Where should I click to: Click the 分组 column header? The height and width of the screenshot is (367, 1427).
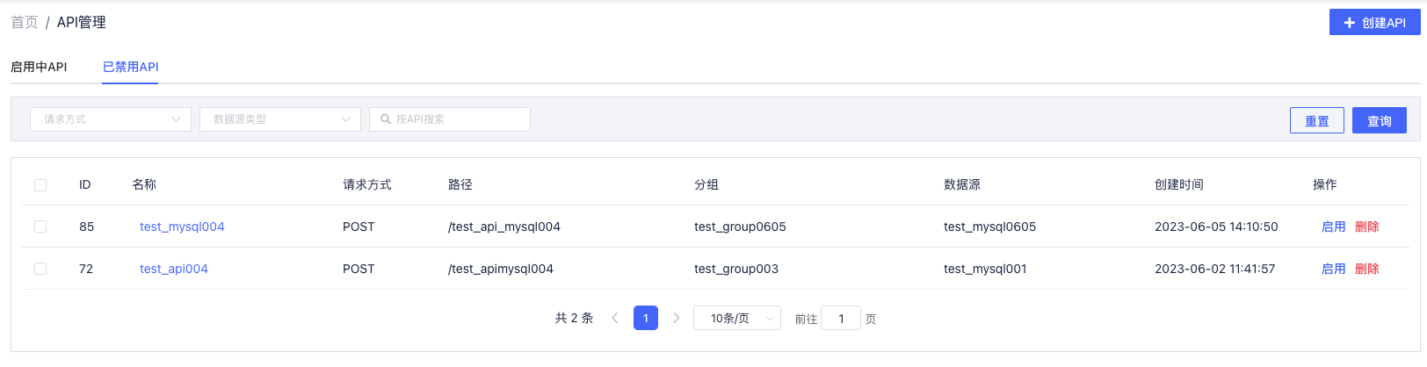(x=706, y=184)
